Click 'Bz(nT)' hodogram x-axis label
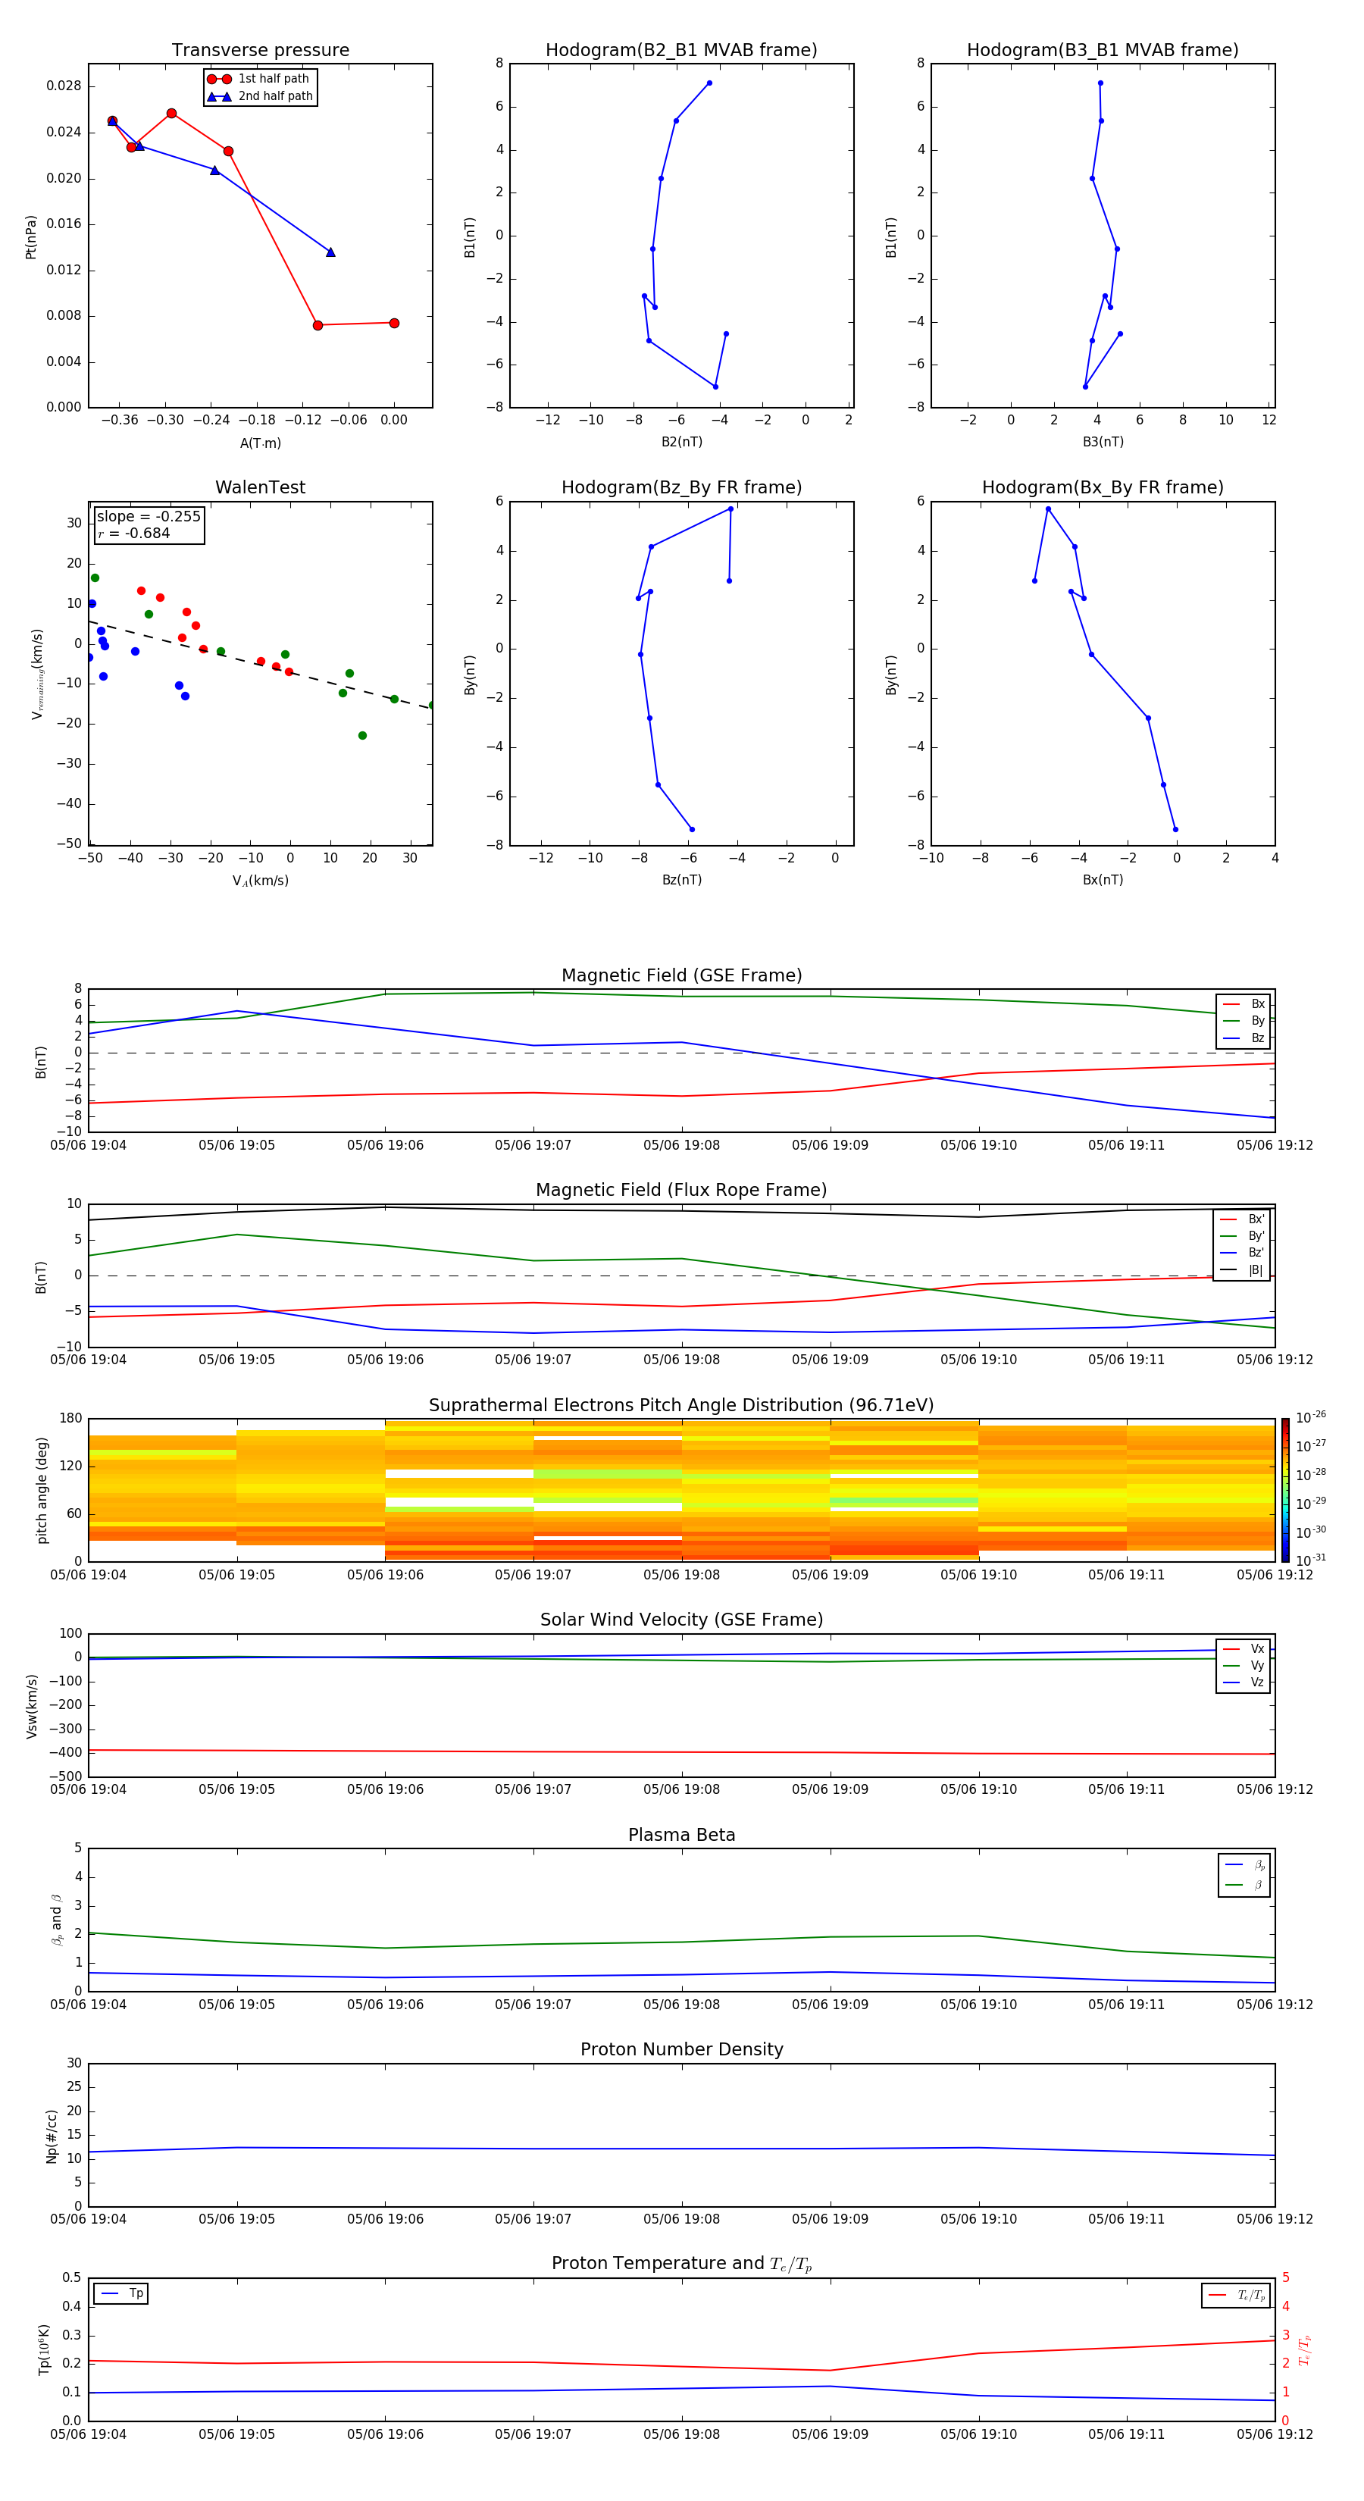 pyautogui.click(x=681, y=880)
